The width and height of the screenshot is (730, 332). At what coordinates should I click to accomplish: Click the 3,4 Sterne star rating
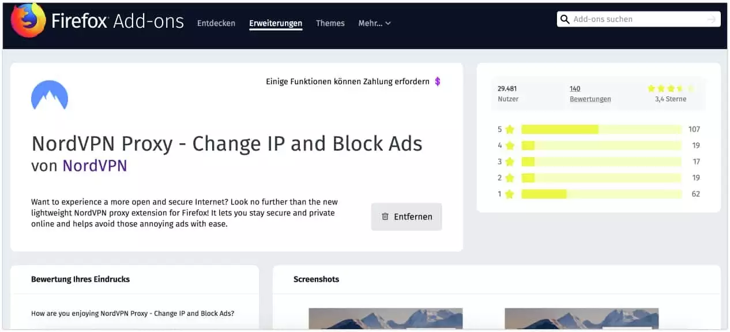click(671, 89)
